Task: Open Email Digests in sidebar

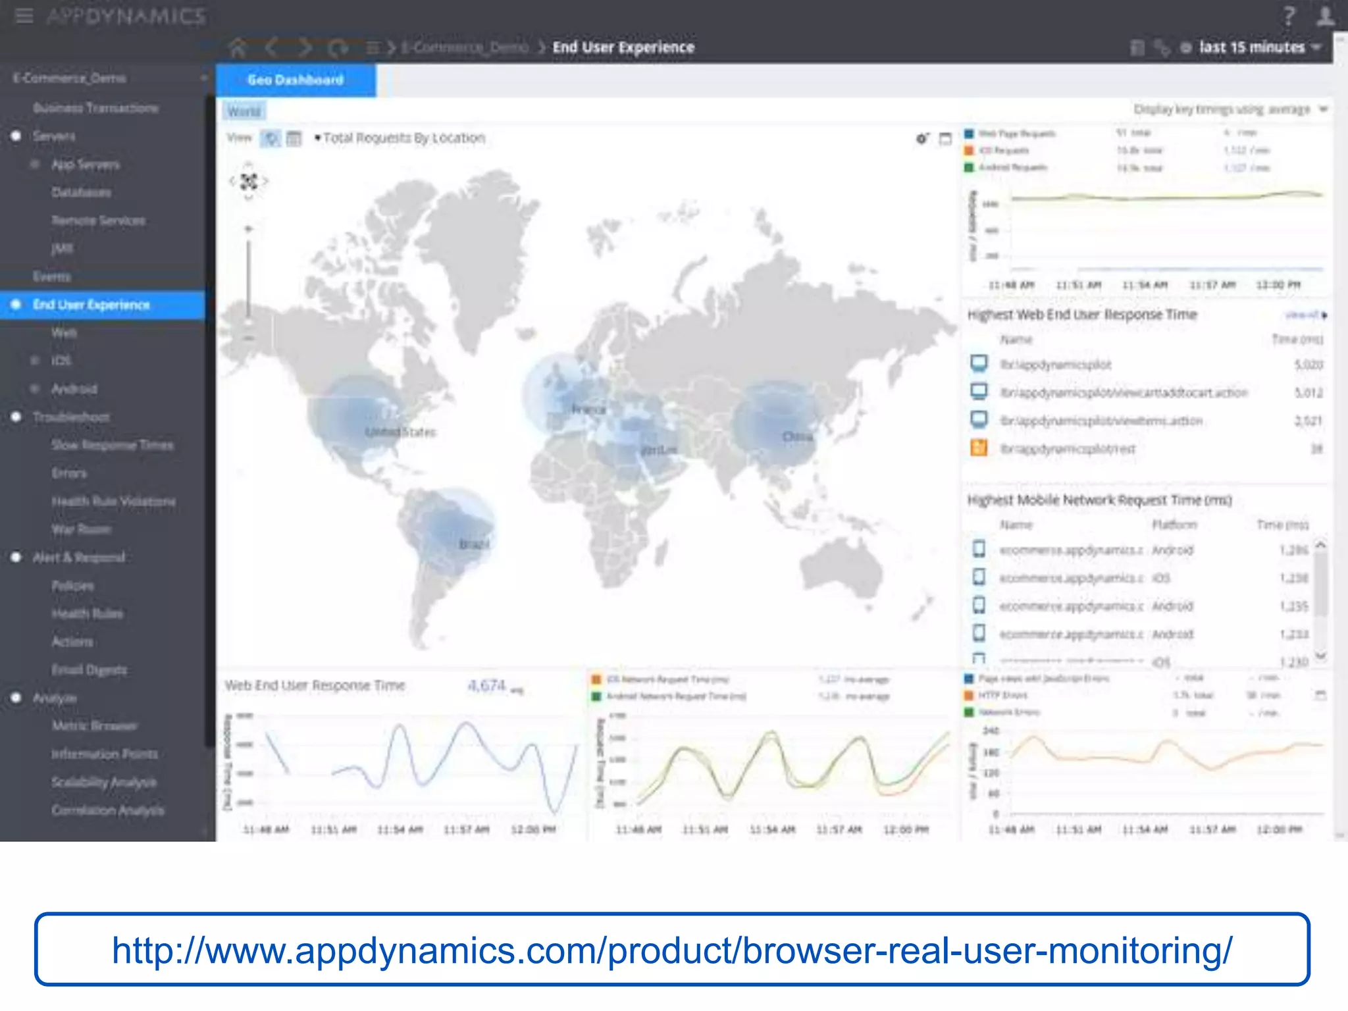Action: pyautogui.click(x=90, y=670)
